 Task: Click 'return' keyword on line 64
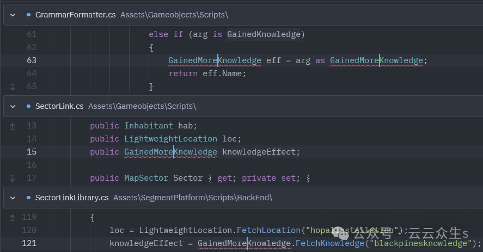(x=183, y=73)
